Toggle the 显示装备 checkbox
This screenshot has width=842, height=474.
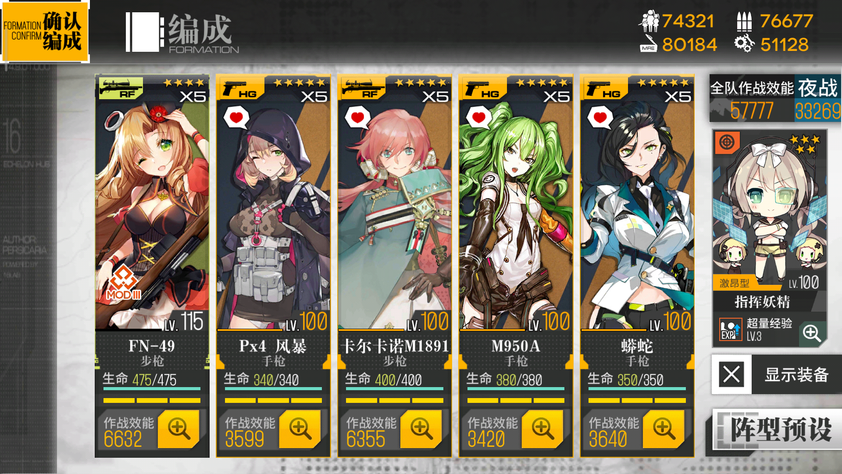tap(731, 374)
